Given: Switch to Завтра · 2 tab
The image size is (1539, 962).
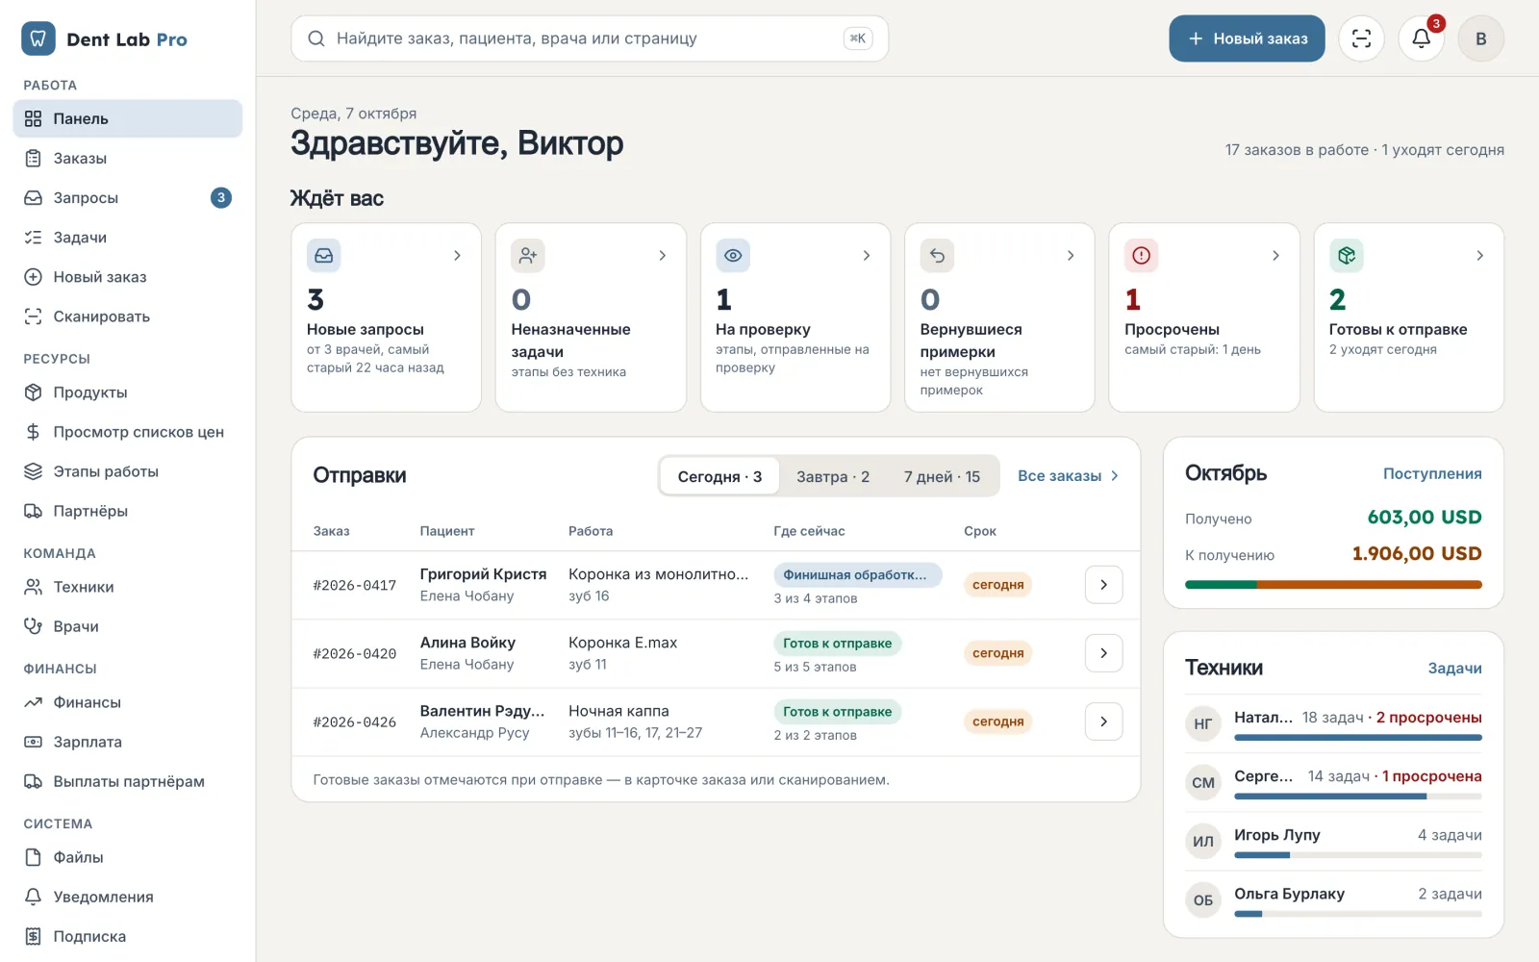Looking at the screenshot, I should click(x=833, y=476).
